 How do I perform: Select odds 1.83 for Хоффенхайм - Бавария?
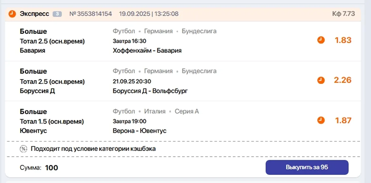343,40
